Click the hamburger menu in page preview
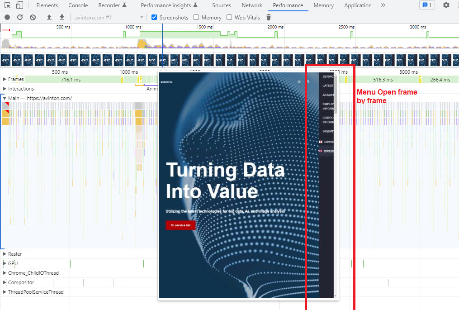The width and height of the screenshot is (459, 310). tap(299, 82)
